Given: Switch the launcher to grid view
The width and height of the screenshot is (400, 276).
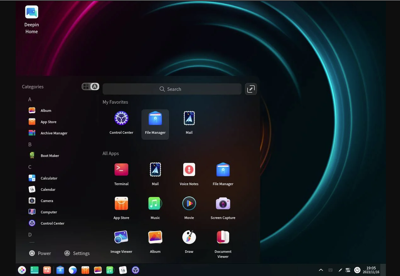Looking at the screenshot, I should pos(86,86).
